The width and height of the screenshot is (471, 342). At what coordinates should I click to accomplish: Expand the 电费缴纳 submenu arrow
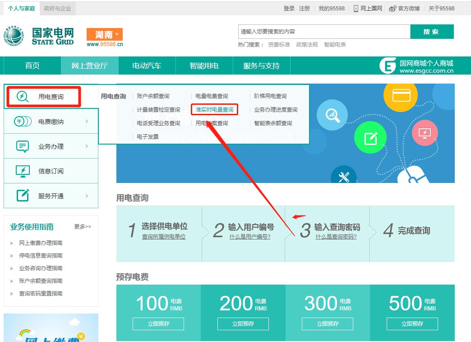point(87,121)
